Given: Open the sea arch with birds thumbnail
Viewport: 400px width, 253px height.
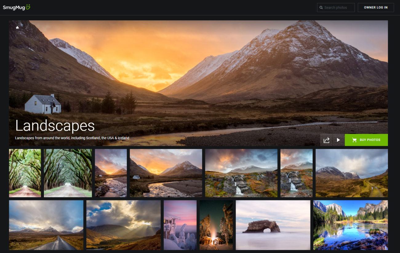Looking at the screenshot, I should 272,225.
